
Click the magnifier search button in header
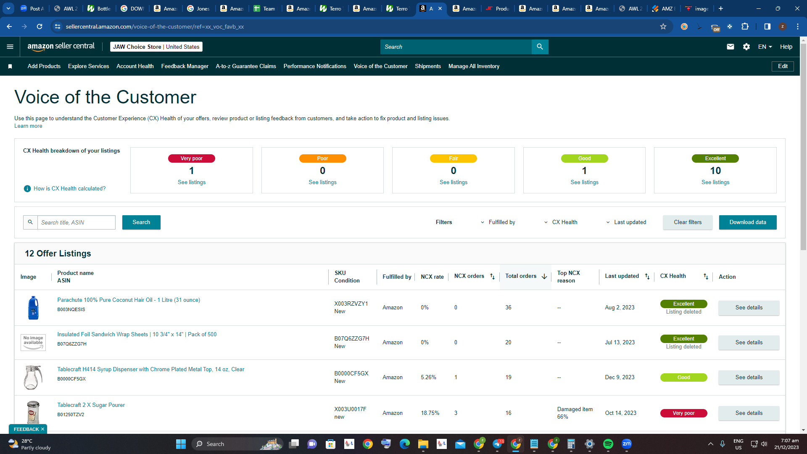[540, 47]
